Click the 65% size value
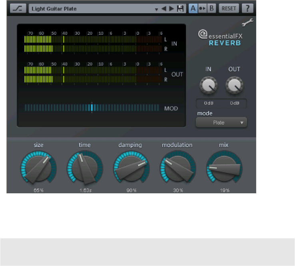 (x=38, y=190)
